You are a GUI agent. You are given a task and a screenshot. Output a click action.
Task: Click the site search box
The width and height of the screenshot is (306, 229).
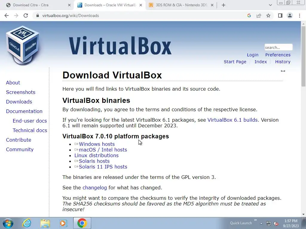(x=279, y=47)
